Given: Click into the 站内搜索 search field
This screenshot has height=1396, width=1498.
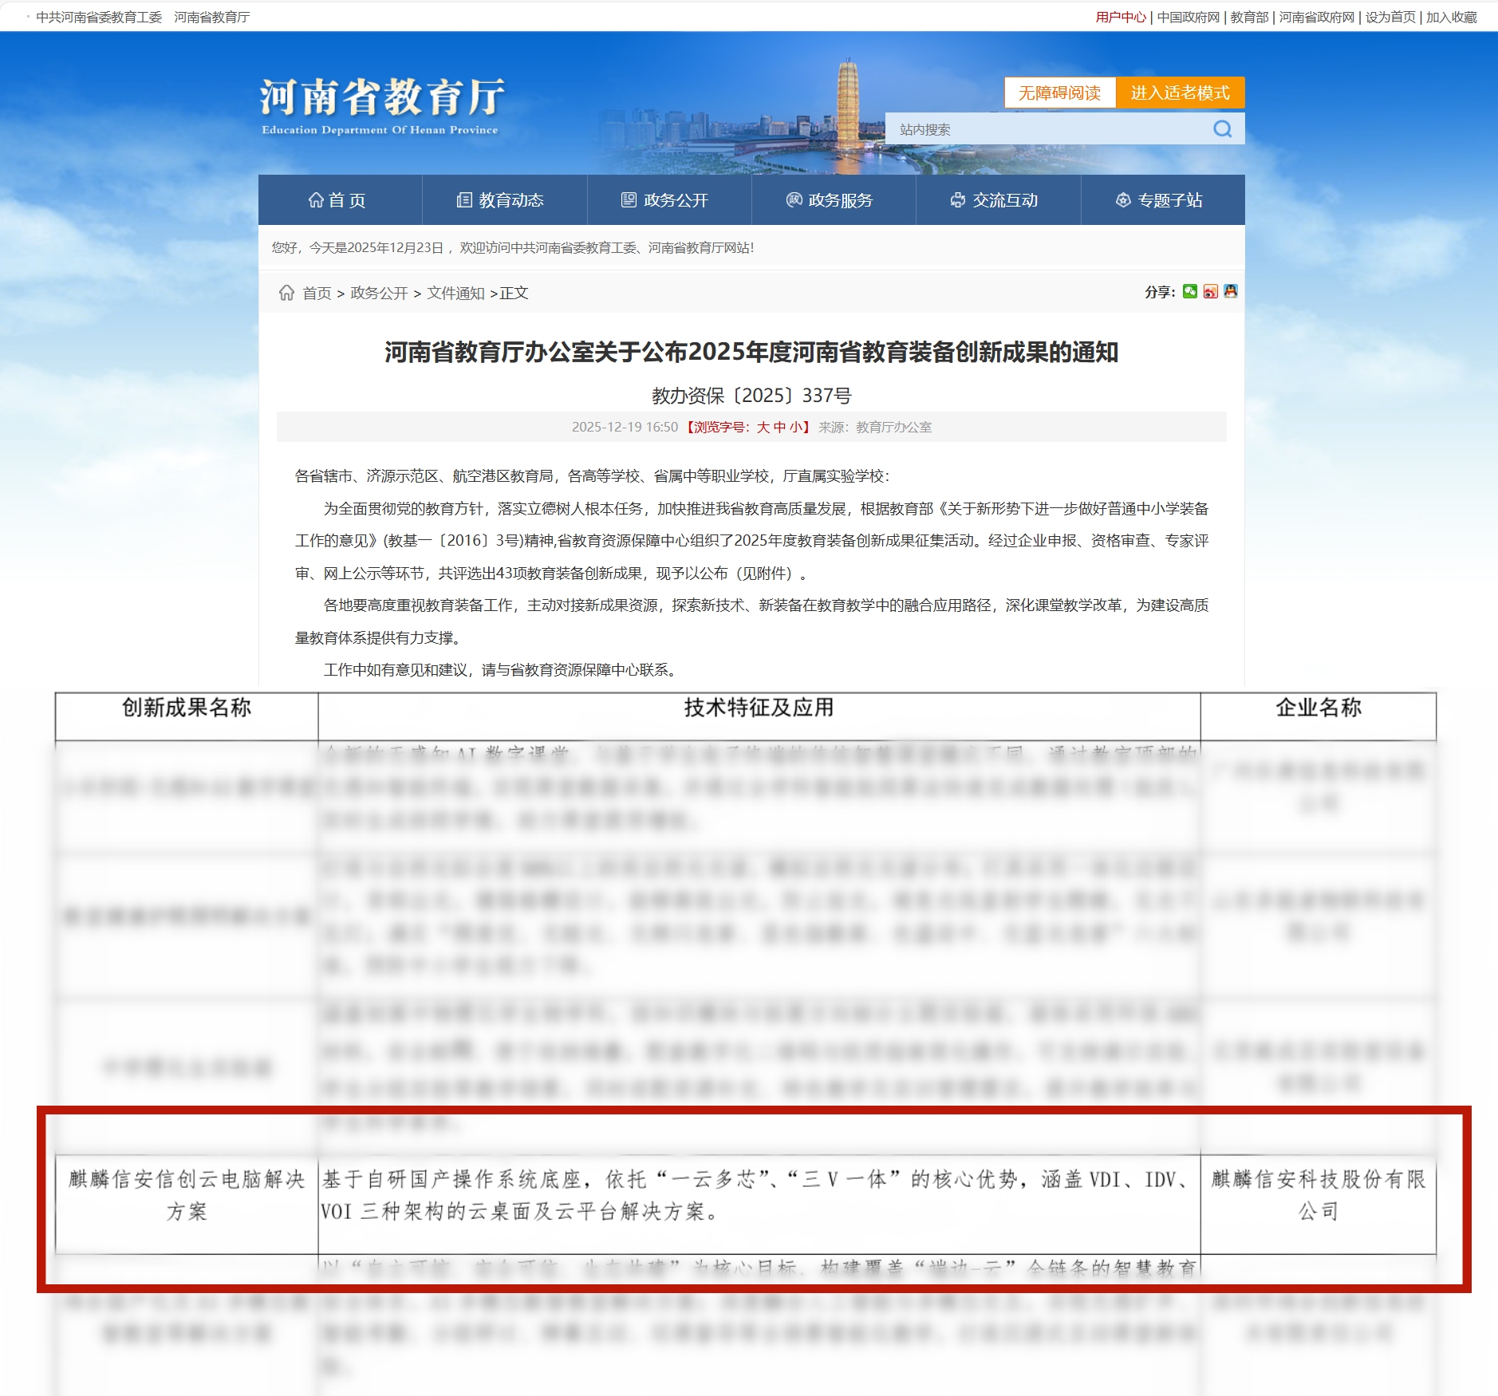Looking at the screenshot, I should (1045, 129).
